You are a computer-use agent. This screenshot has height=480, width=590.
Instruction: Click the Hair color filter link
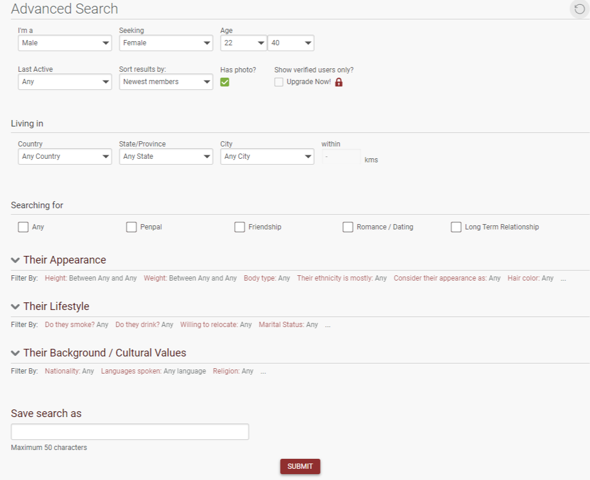(x=523, y=278)
